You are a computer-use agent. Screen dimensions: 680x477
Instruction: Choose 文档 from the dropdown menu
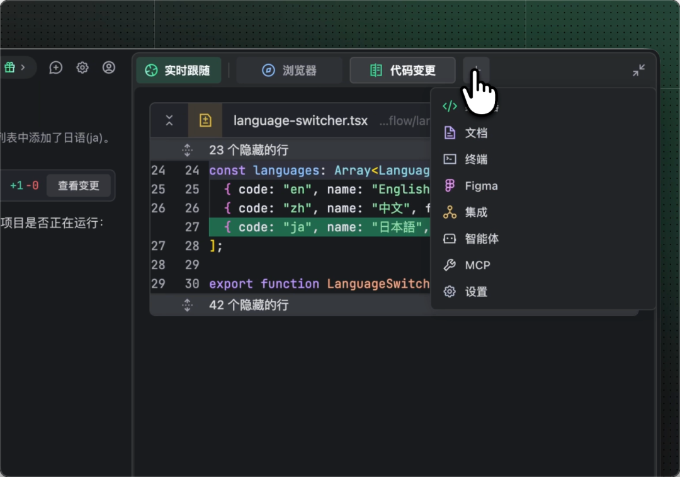[x=476, y=133]
